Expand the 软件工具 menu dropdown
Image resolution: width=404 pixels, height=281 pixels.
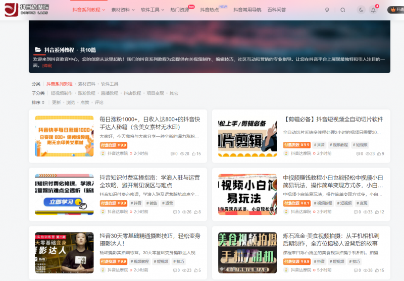152,10
